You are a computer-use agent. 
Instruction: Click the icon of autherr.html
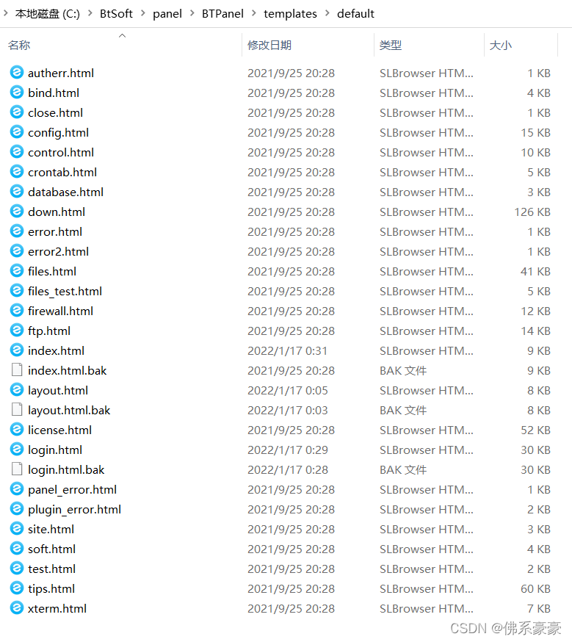pos(17,73)
